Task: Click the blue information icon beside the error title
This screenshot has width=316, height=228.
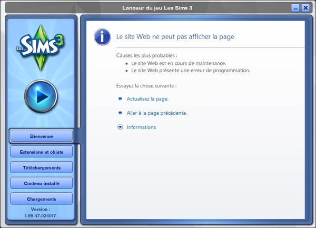Action: (x=102, y=37)
